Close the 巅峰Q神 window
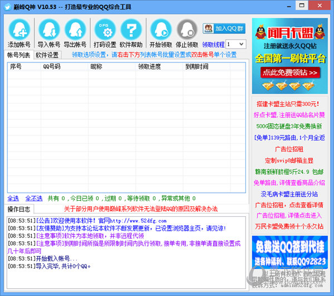 click(320, 6)
